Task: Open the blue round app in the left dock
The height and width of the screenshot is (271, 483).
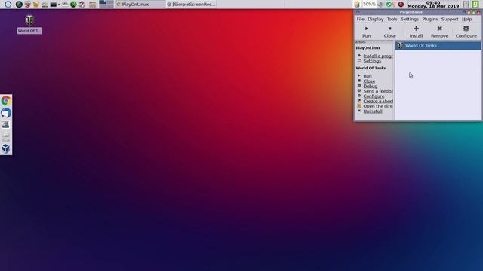Action: point(6,113)
